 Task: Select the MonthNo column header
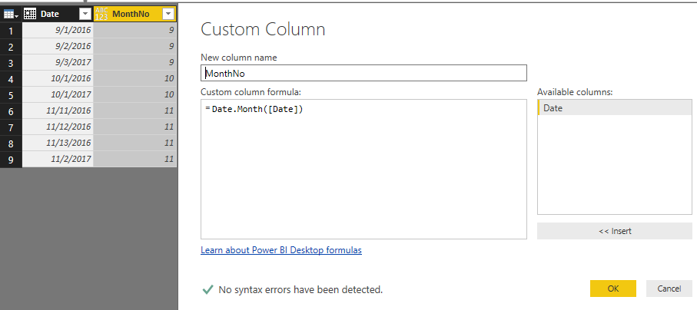click(x=135, y=15)
